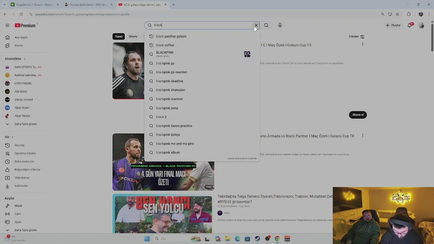Select the 'black coffee' suggestion

click(x=202, y=45)
